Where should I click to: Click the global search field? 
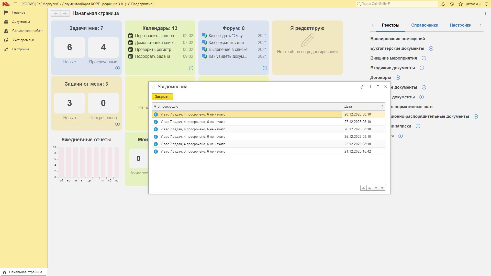pos(397,4)
